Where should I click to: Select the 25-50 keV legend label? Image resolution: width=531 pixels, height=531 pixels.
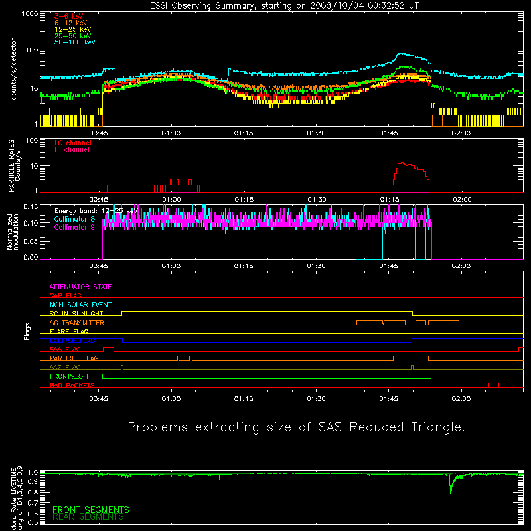73,36
